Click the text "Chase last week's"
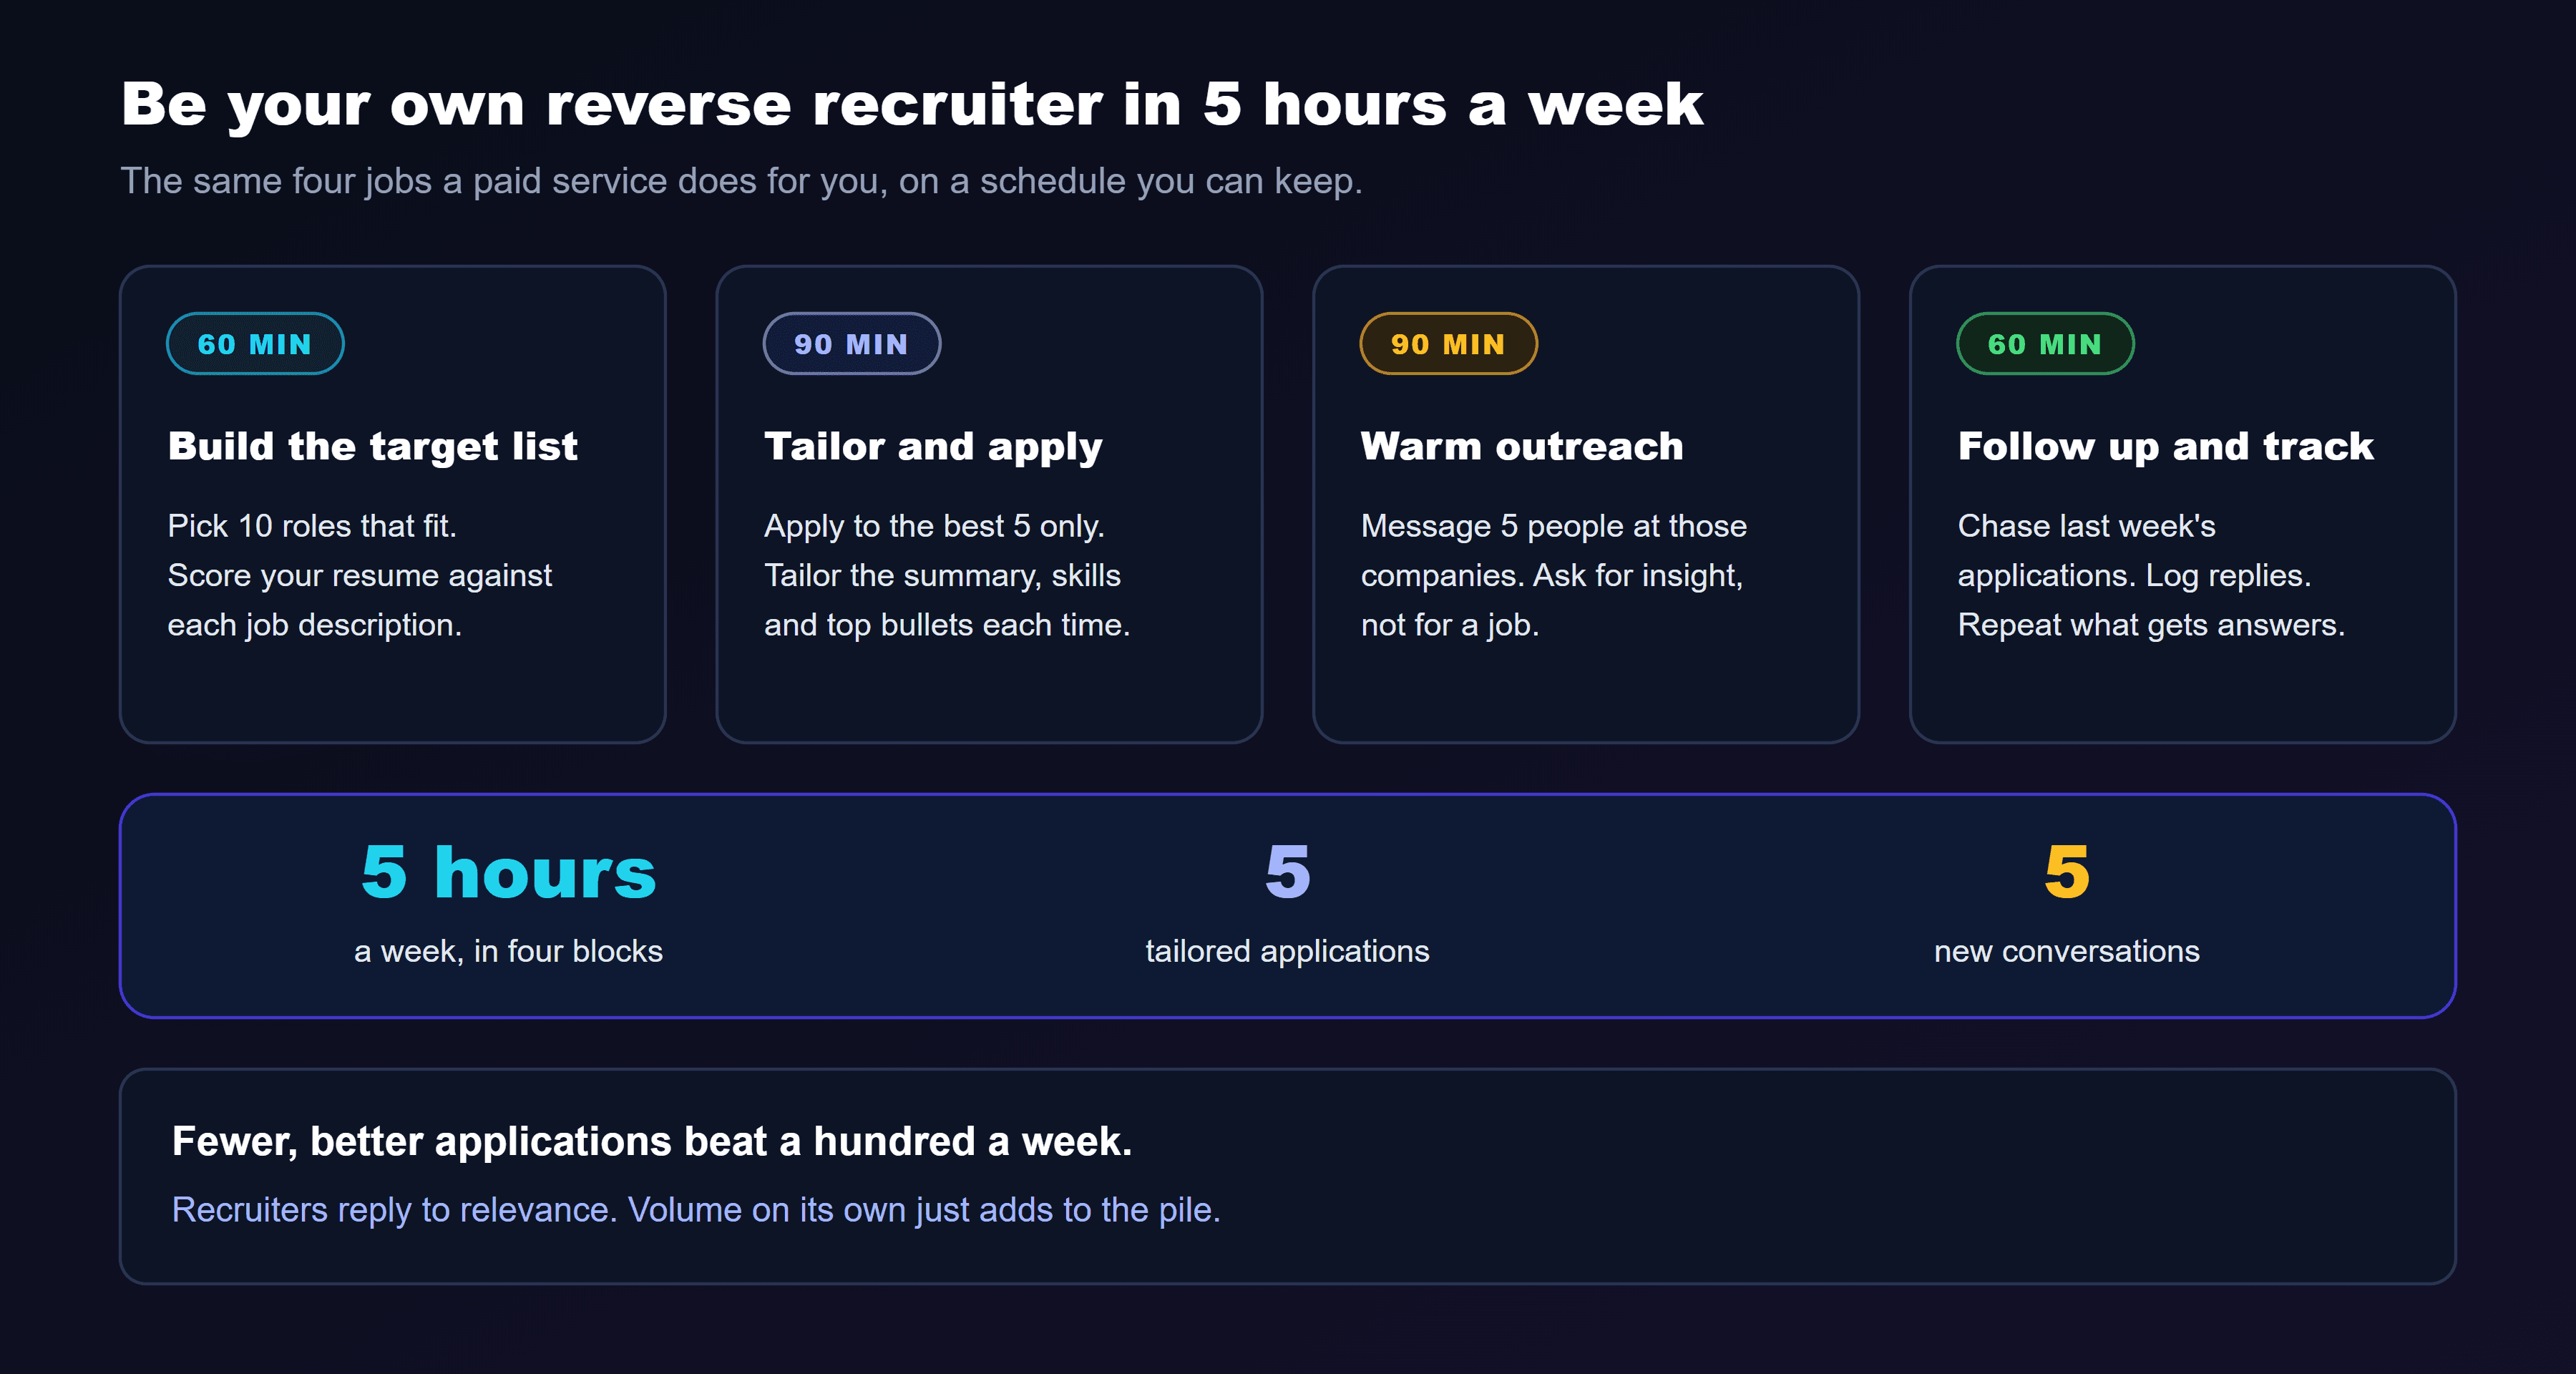This screenshot has height=1374, width=2576. [2086, 526]
